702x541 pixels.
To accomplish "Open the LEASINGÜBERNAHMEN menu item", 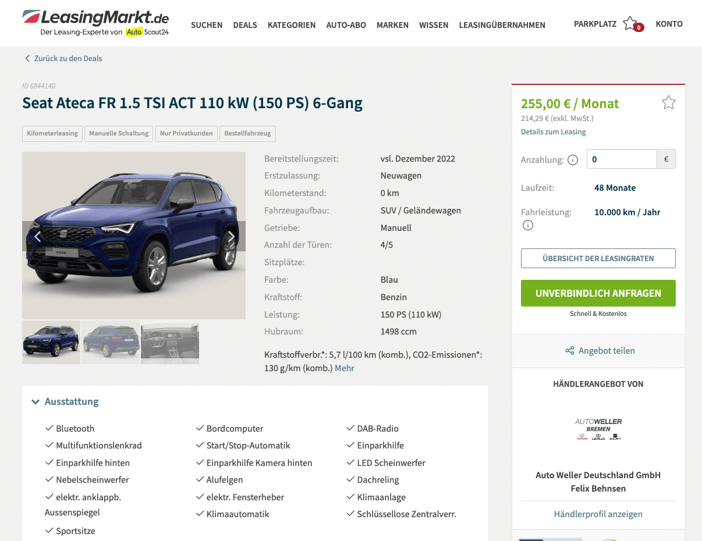I will pyautogui.click(x=502, y=25).
